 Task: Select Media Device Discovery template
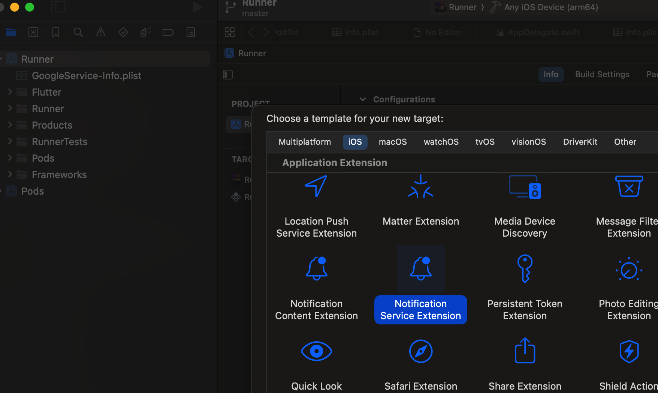pyautogui.click(x=525, y=205)
